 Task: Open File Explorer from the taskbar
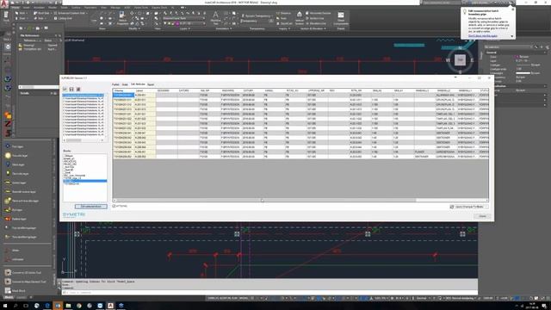[68, 306]
